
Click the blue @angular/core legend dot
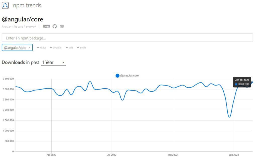point(117,76)
